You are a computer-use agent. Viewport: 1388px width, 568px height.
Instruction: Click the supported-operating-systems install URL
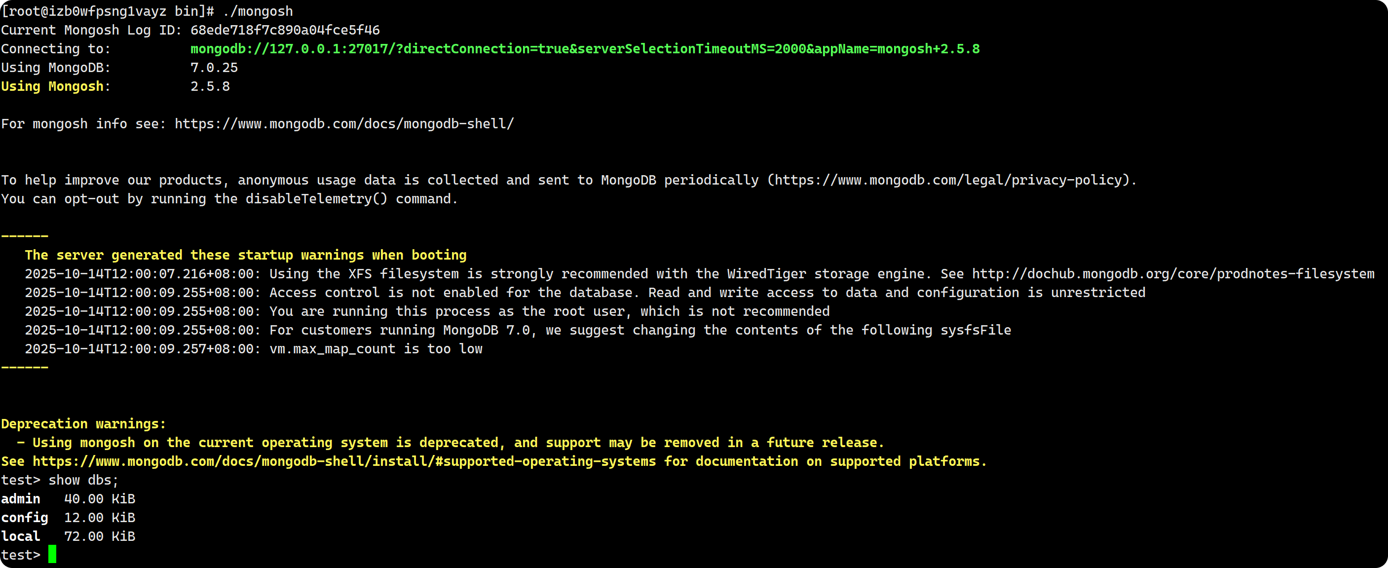[x=344, y=461]
